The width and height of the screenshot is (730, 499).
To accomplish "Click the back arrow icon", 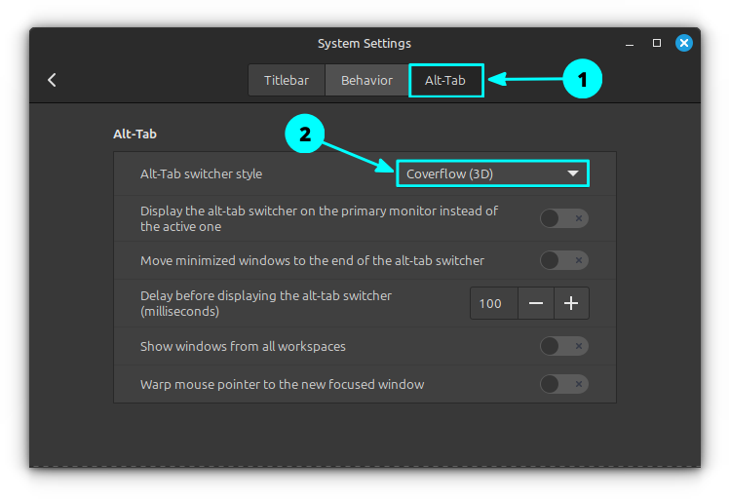I will [x=52, y=80].
